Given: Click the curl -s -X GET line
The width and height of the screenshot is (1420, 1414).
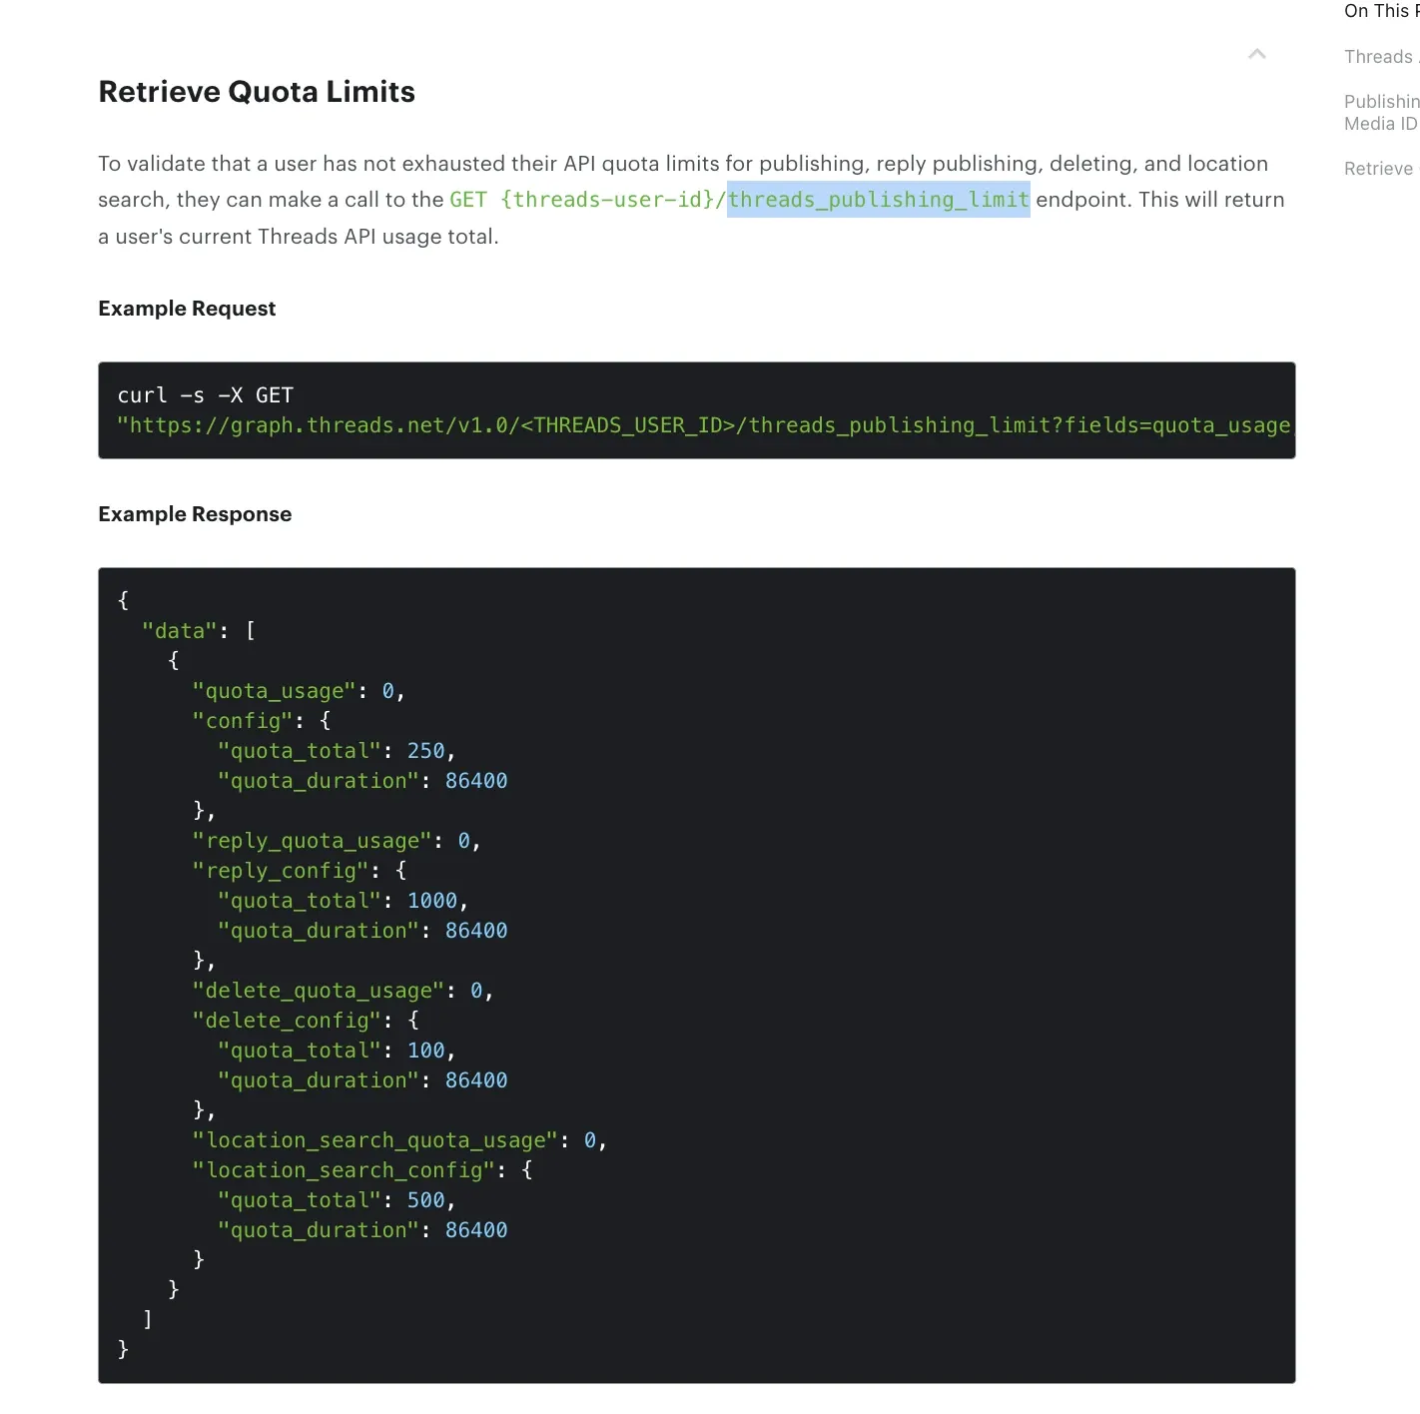Looking at the screenshot, I should click(x=206, y=395).
